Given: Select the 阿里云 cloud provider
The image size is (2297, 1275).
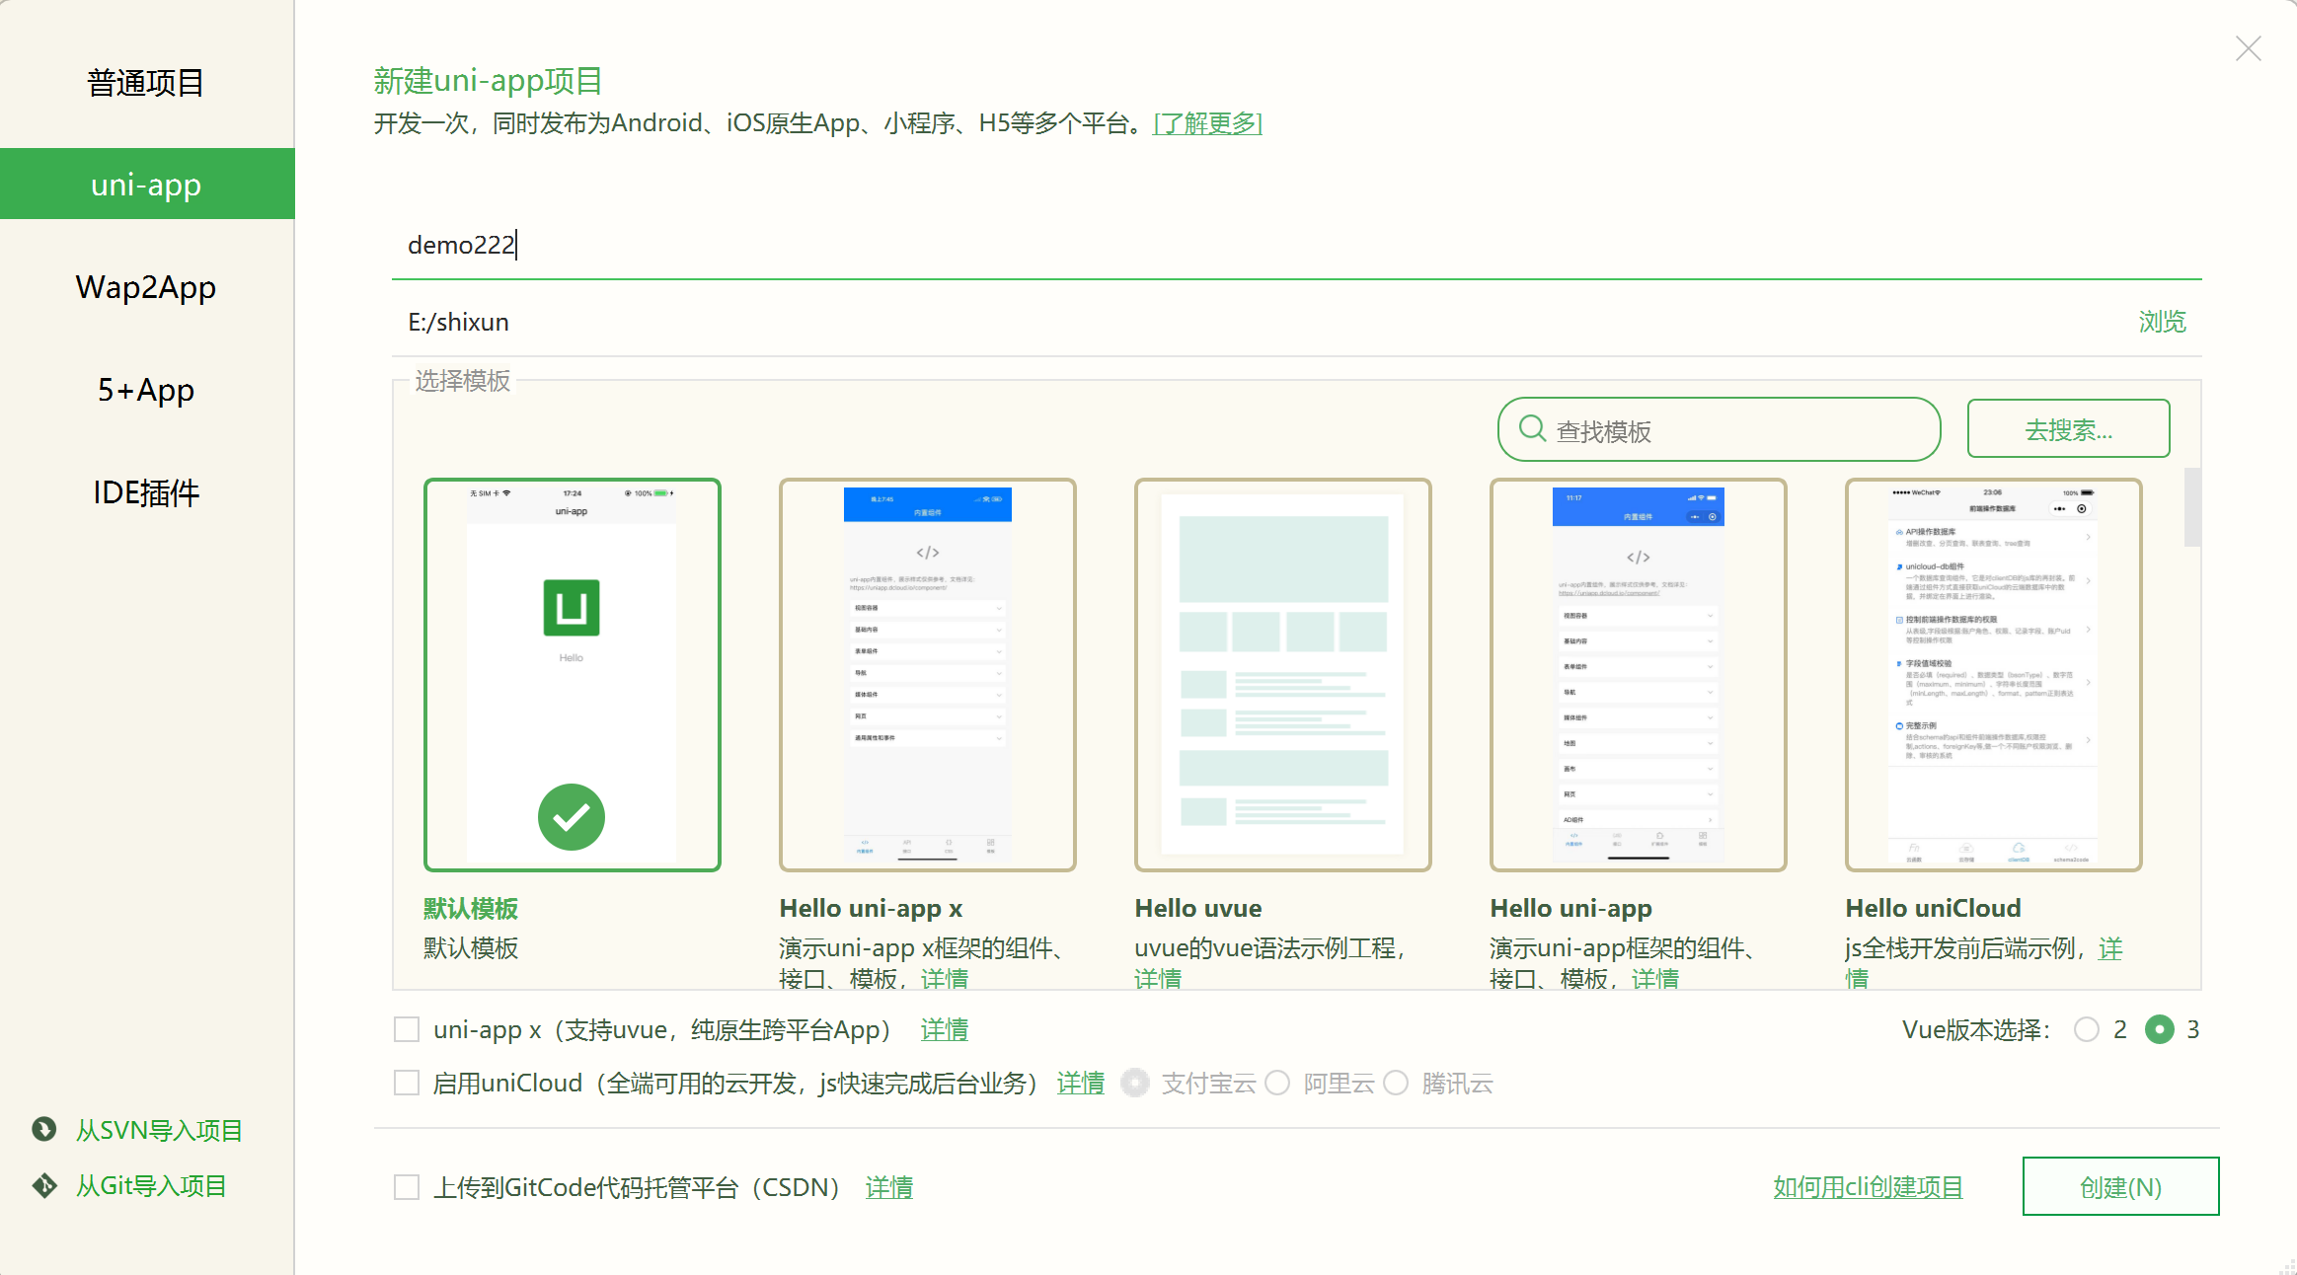Looking at the screenshot, I should 1278,1083.
